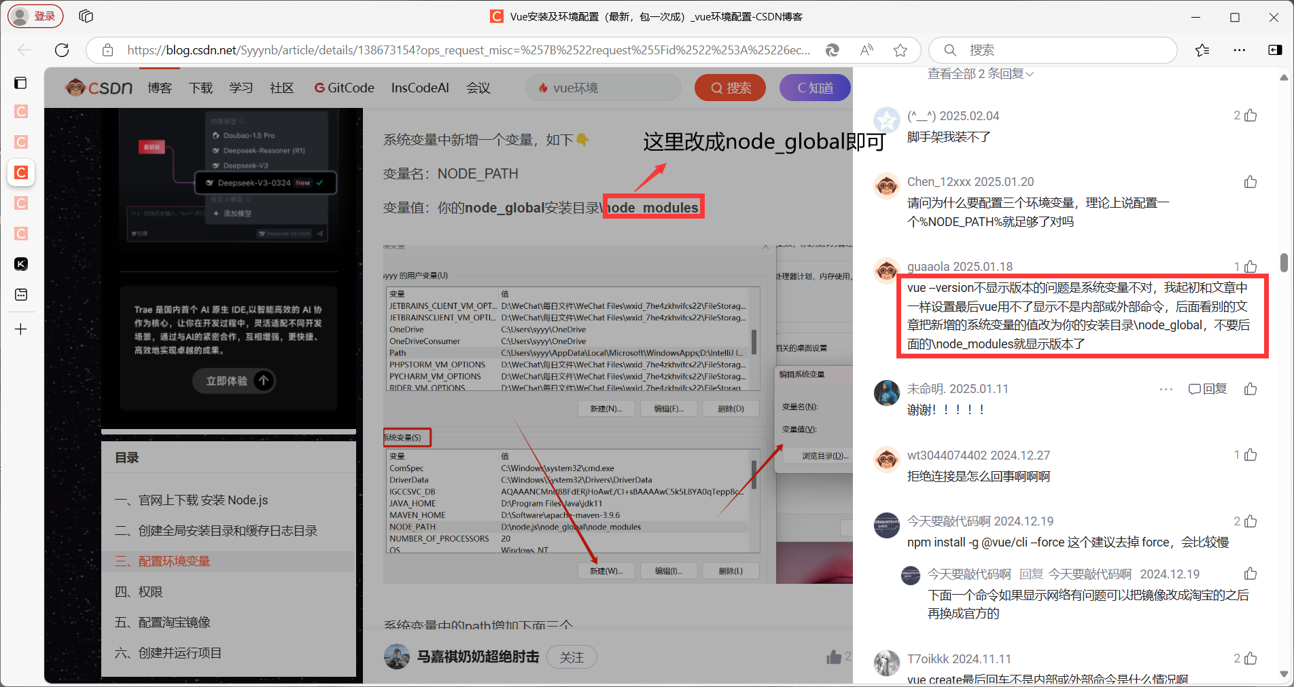Open the favorites list icon

pos(1202,50)
